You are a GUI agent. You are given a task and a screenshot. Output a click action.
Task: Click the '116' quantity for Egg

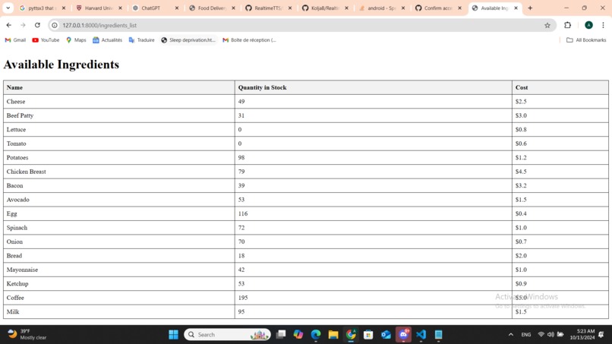click(243, 213)
